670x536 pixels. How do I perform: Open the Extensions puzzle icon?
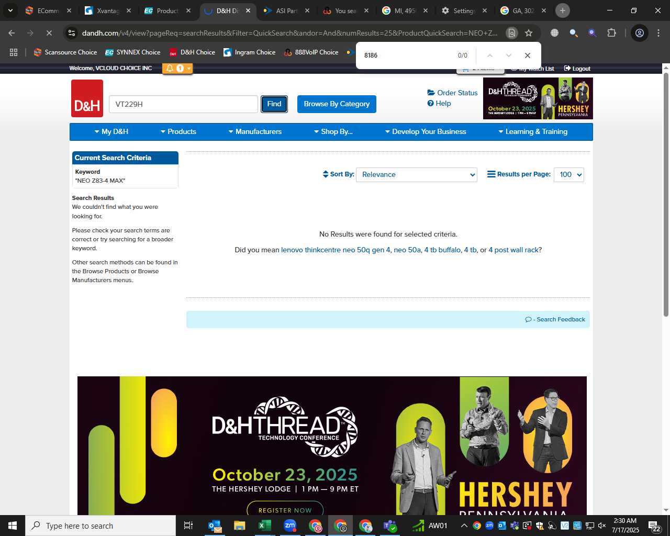click(x=611, y=33)
